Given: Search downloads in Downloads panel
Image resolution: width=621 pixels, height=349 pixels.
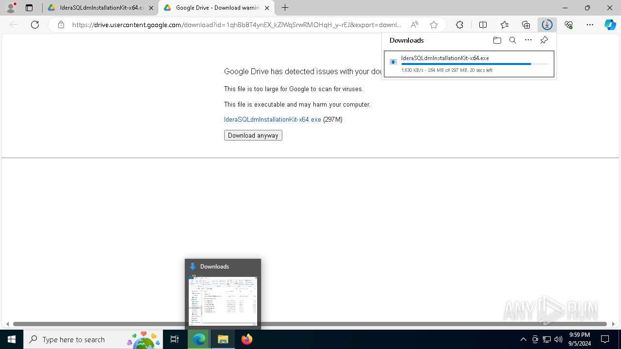Looking at the screenshot, I should click(x=512, y=40).
